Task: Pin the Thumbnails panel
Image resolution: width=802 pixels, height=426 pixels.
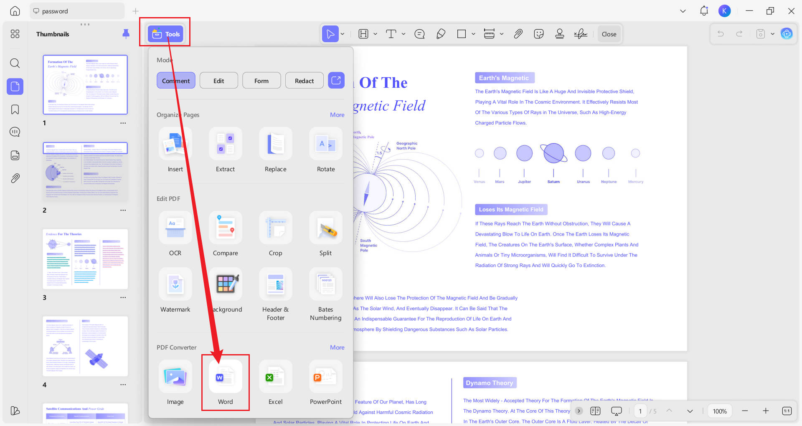Action: pyautogui.click(x=126, y=34)
